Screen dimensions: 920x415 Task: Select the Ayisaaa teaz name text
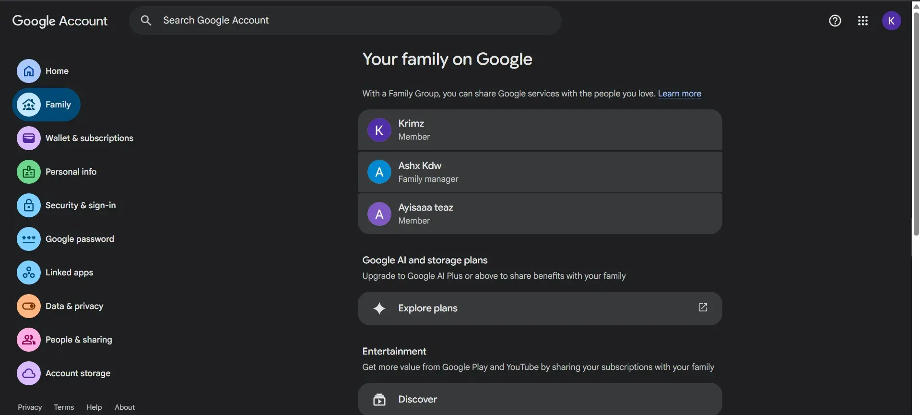(x=425, y=207)
